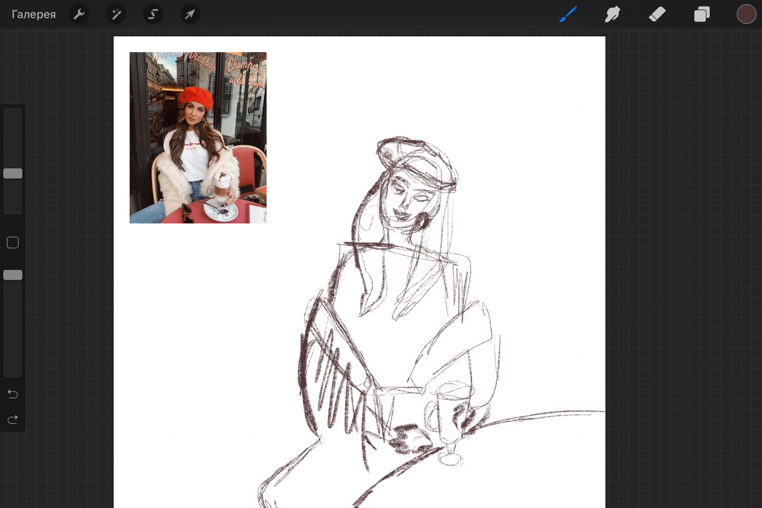The image size is (762, 508).
Task: Activate the Transform arrow tool
Action: point(190,14)
